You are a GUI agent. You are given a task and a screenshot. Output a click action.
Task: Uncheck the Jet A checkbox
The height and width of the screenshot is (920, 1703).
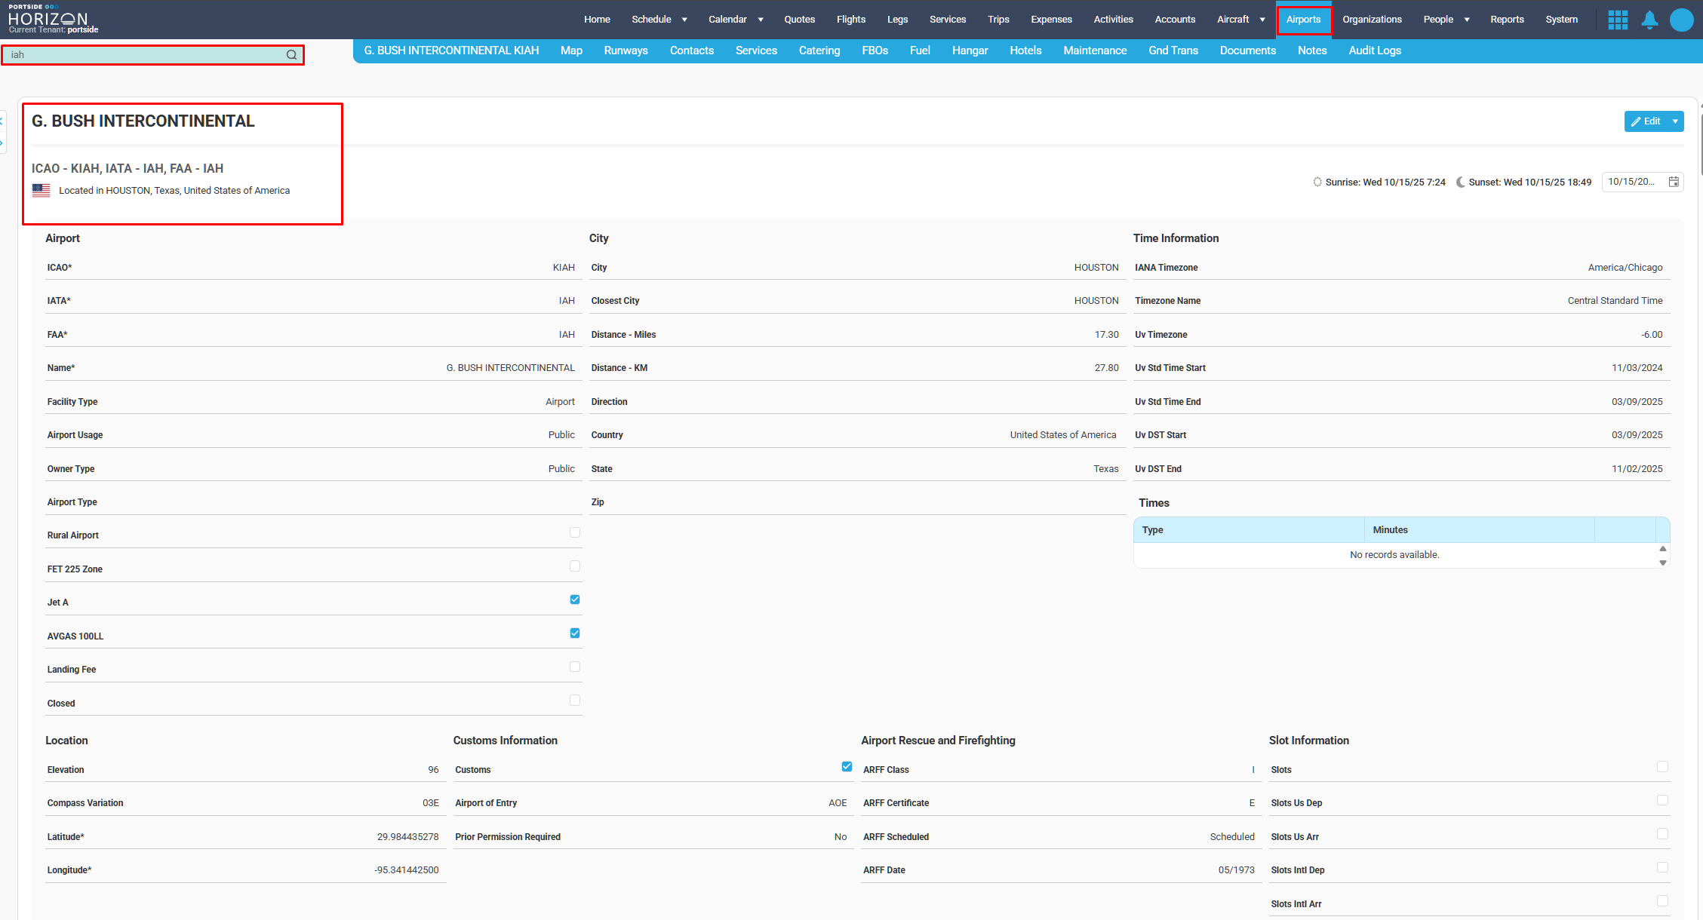(x=575, y=600)
